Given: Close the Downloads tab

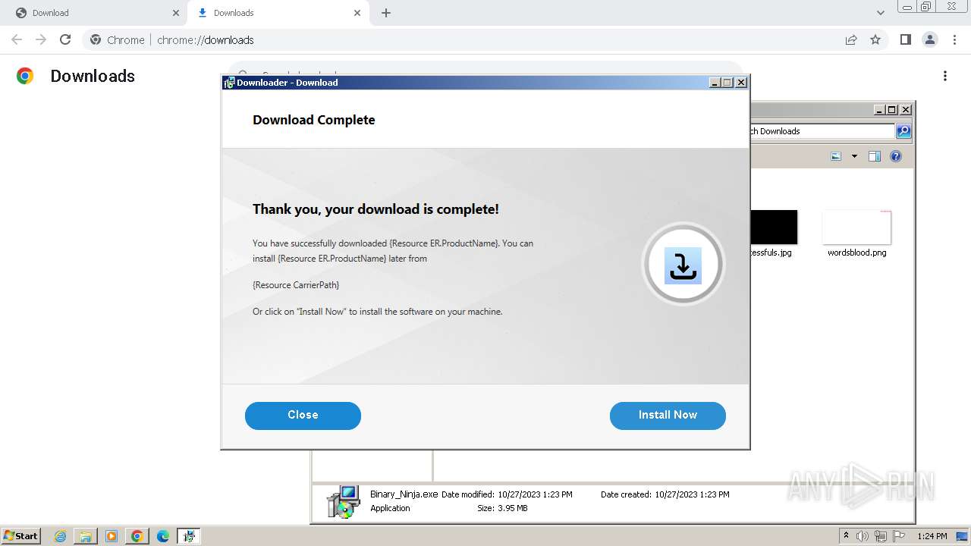Looking at the screenshot, I should (357, 13).
